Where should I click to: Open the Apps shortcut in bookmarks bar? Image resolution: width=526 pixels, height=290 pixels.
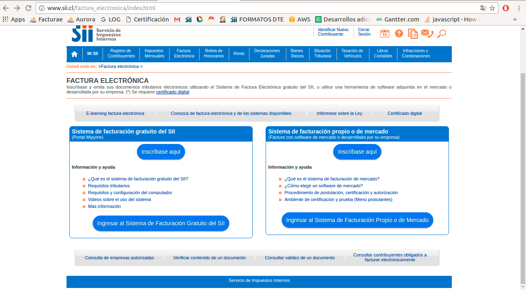[x=14, y=19]
